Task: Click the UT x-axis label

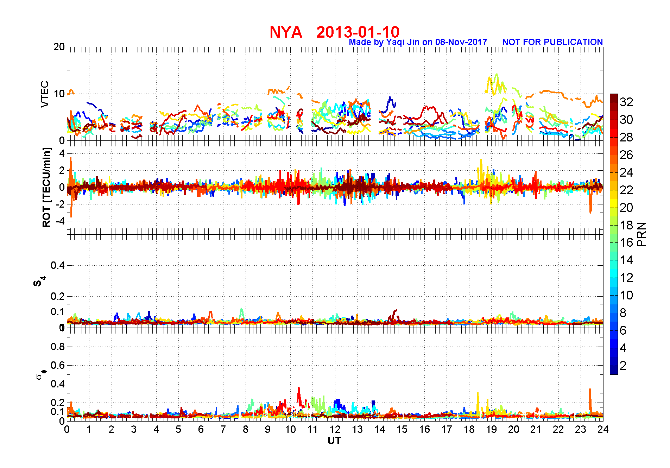Action: click(334, 441)
